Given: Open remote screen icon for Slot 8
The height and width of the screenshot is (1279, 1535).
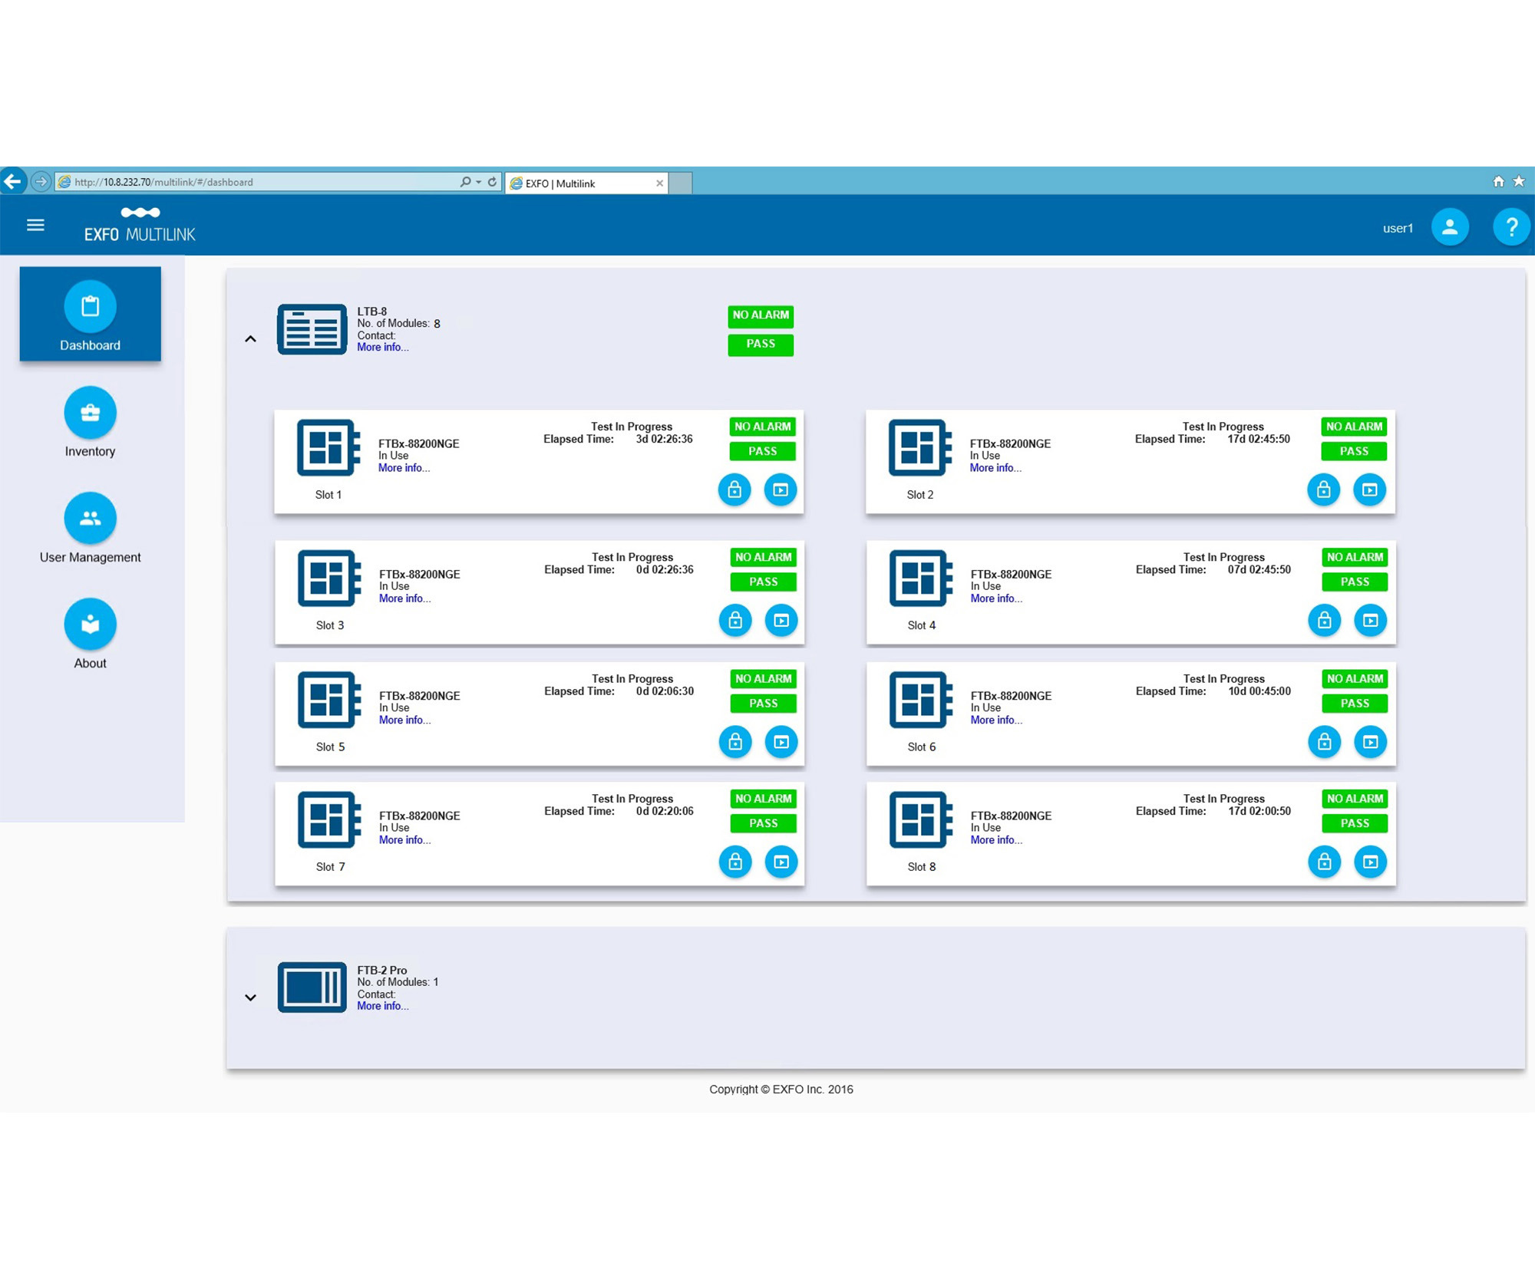Looking at the screenshot, I should pyautogui.click(x=1370, y=862).
